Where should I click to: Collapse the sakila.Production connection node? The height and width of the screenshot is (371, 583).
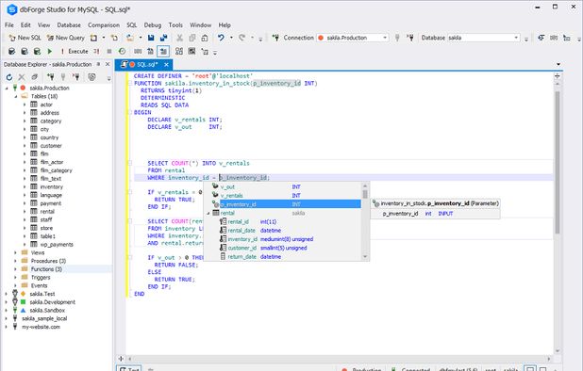tap(7, 89)
